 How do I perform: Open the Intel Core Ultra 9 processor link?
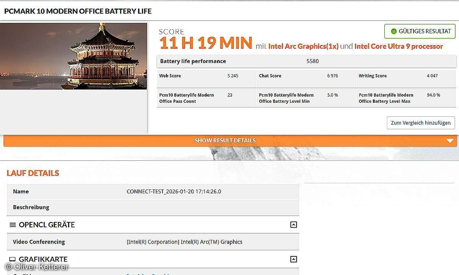pos(399,46)
